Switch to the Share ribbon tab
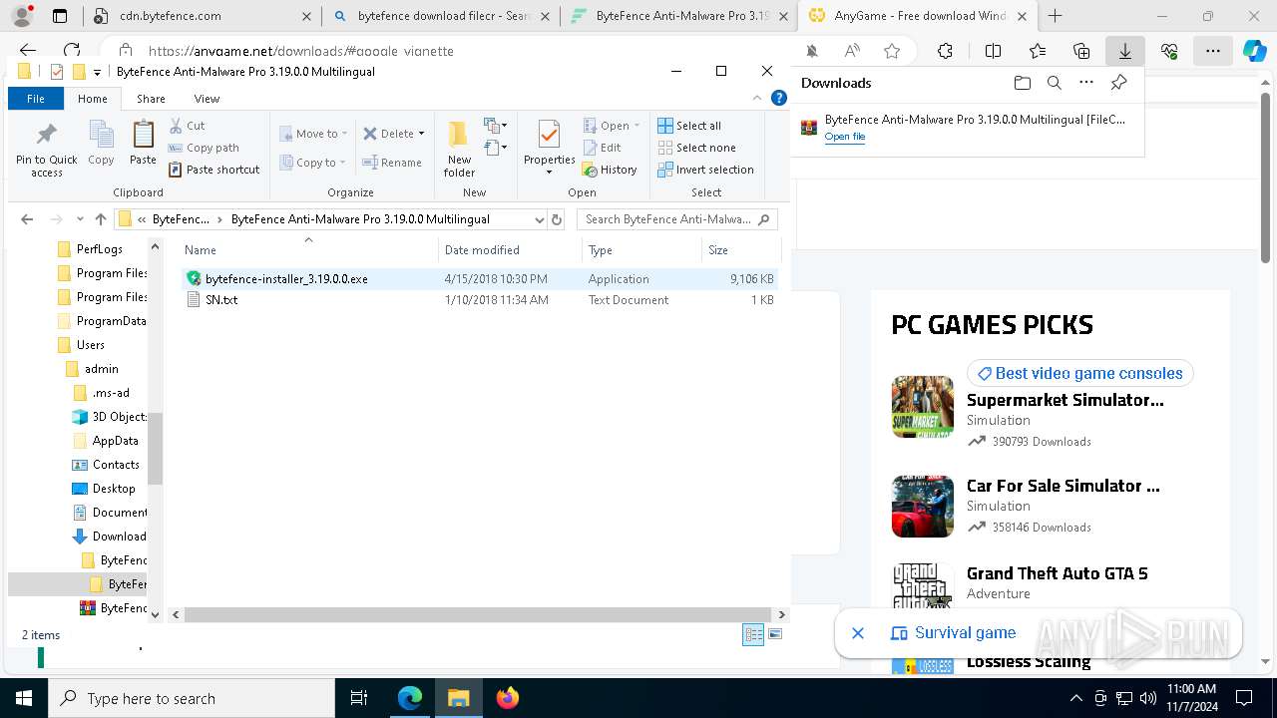 [x=151, y=99]
